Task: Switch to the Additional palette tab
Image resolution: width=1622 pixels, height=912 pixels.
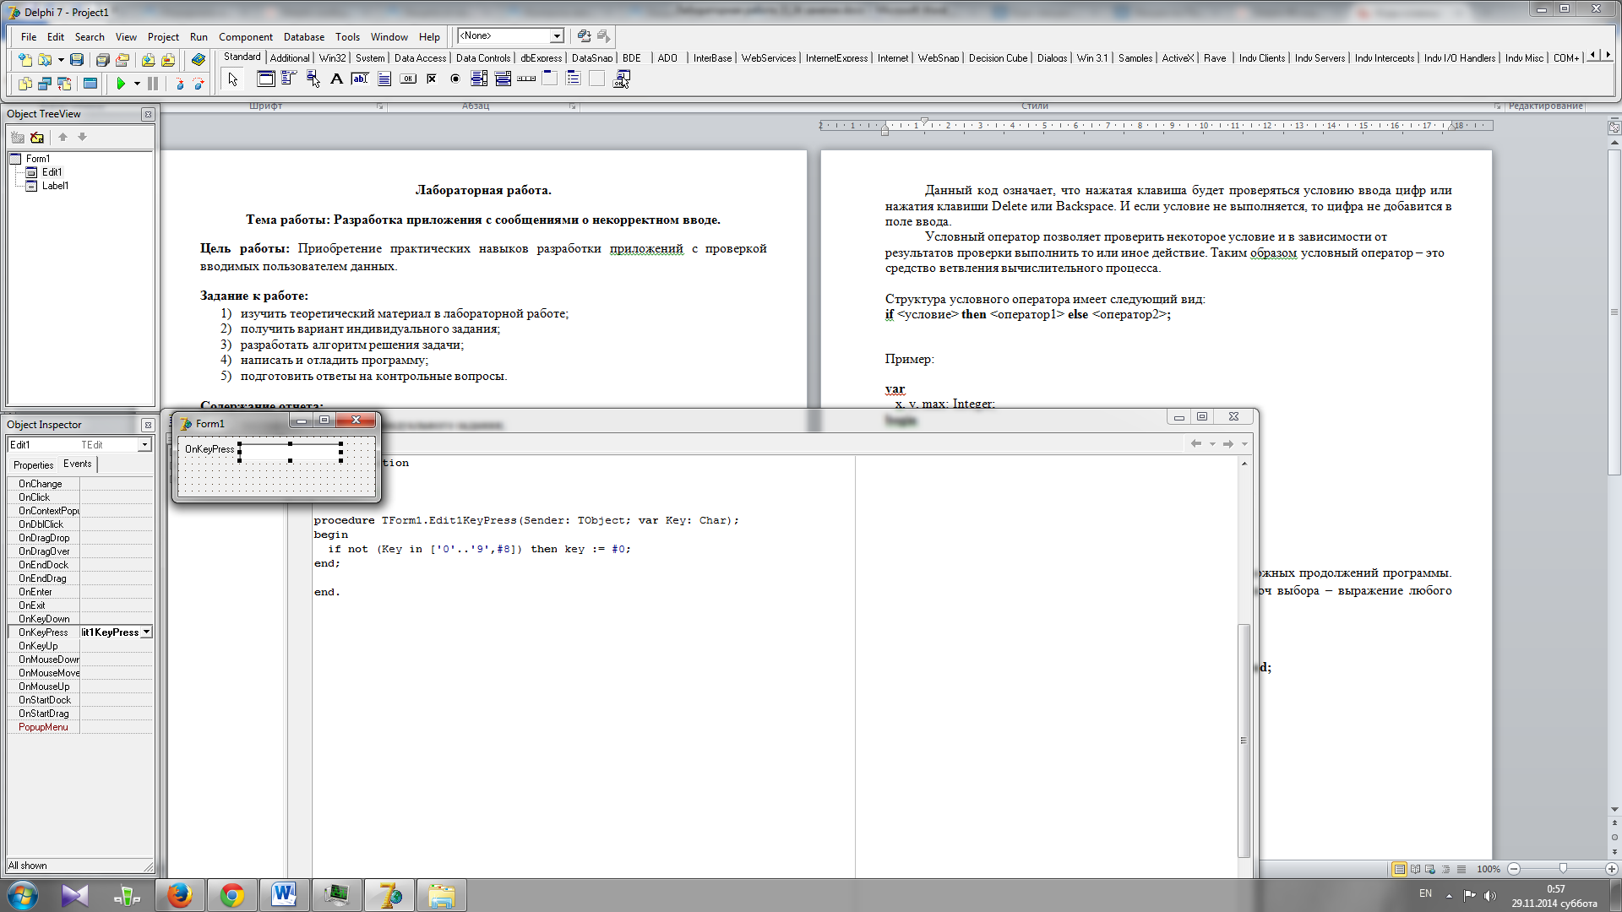Action: point(290,58)
